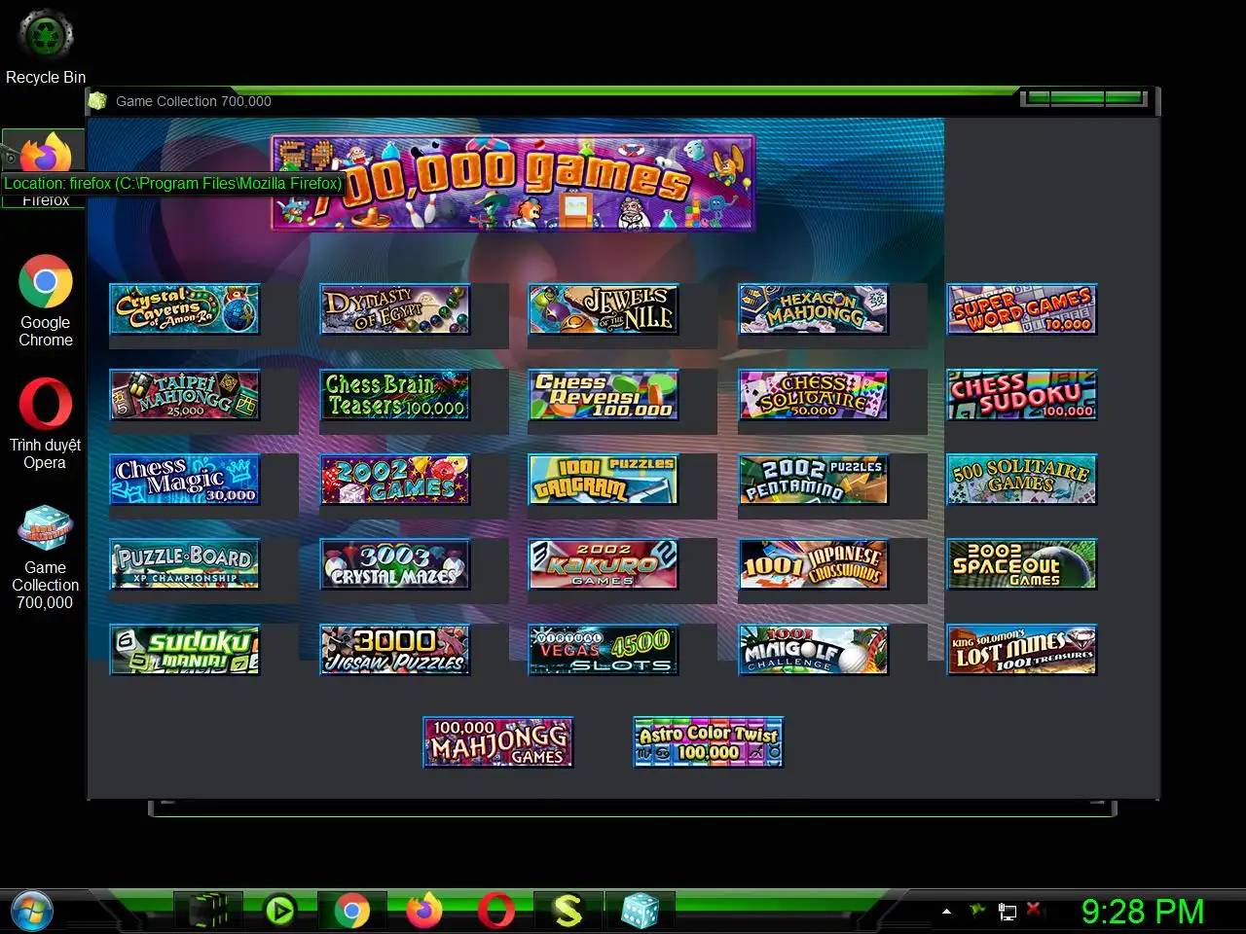
Task: Open Chrome from the taskbar
Action: (352, 912)
